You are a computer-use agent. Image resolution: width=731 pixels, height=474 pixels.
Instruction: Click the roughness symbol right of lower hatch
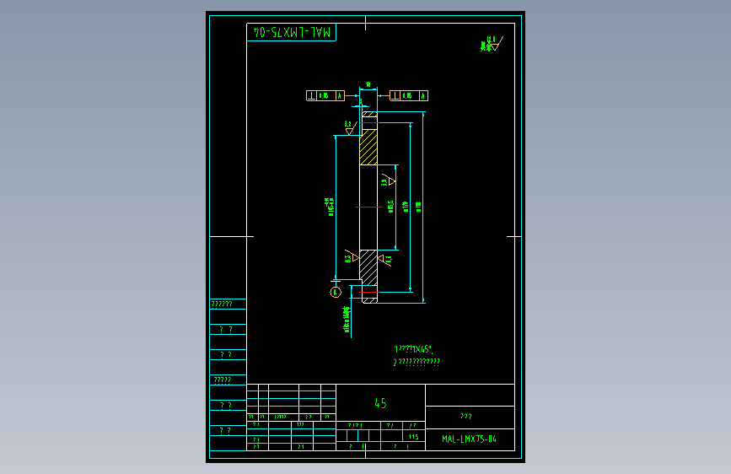click(x=385, y=259)
